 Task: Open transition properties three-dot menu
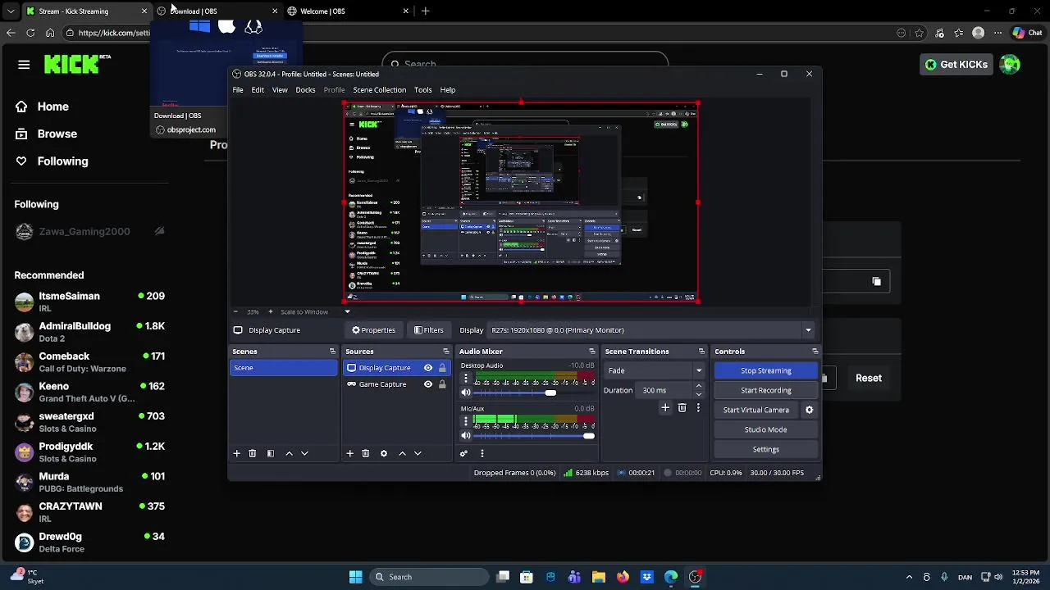[698, 407]
